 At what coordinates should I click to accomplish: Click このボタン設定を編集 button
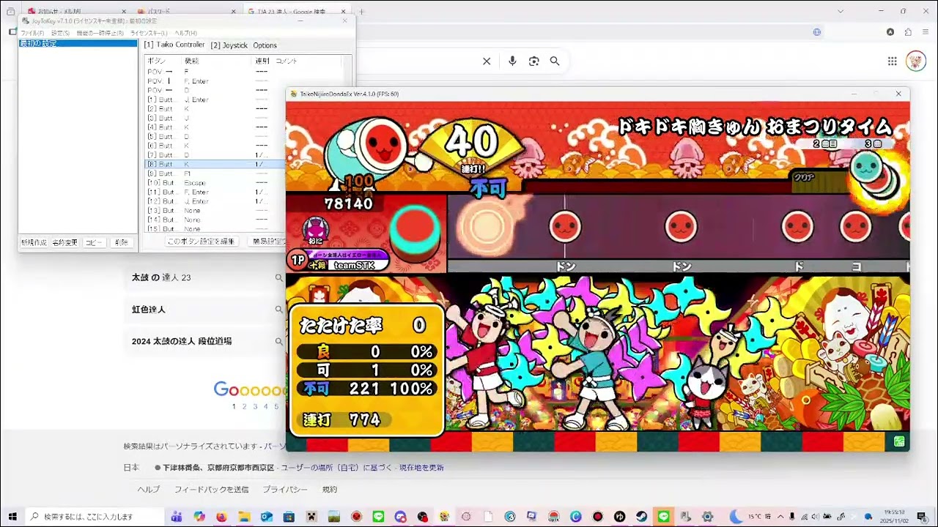201,242
